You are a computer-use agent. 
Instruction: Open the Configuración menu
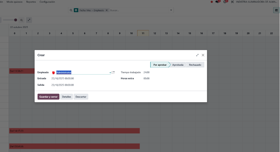point(47,2)
